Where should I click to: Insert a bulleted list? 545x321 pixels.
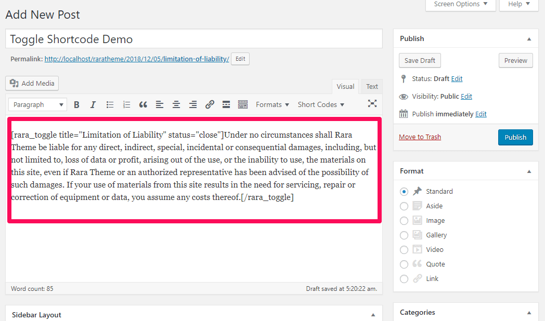(110, 105)
